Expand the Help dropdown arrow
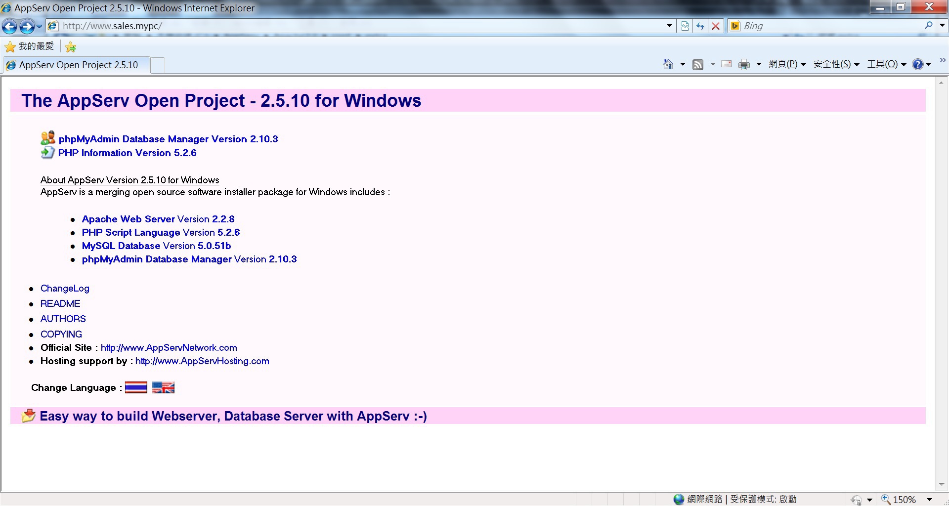949x506 pixels. point(928,64)
